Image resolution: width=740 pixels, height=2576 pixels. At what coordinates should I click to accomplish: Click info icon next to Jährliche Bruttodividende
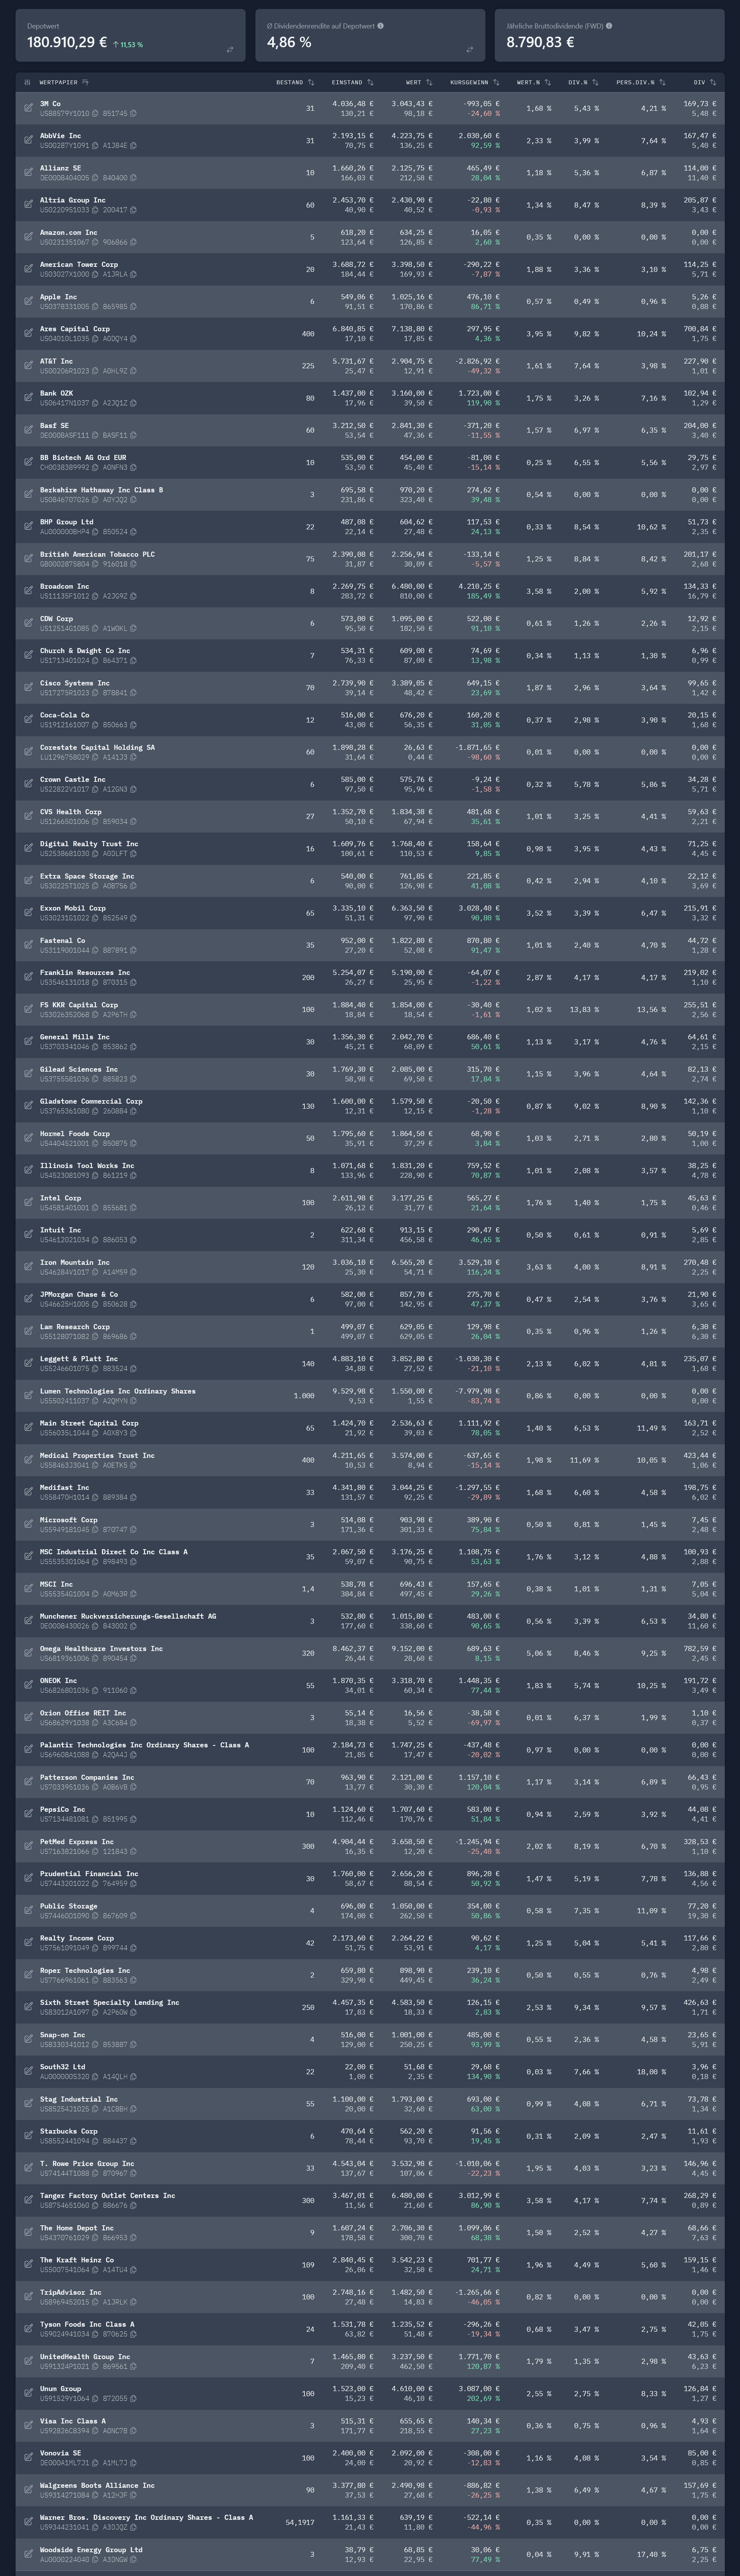tap(609, 26)
